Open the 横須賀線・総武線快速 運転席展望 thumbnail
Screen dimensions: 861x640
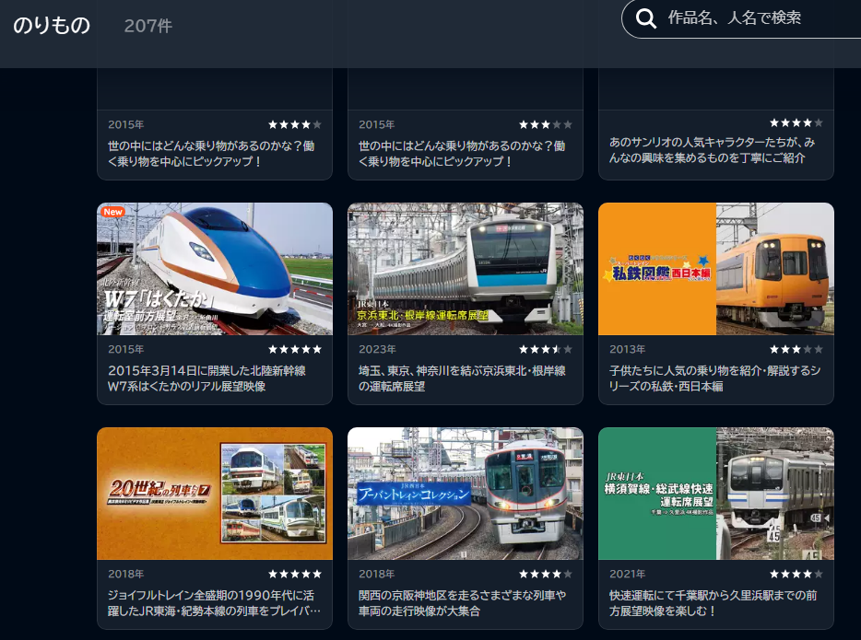tap(716, 494)
